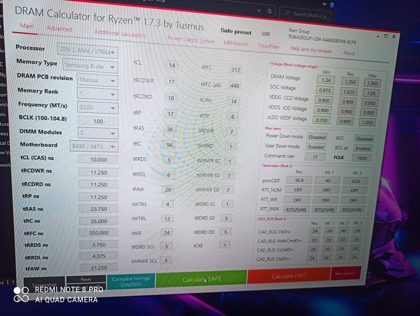Open the DRAM PCB revision dropdown
Viewport: 420px width, 316px height.
(x=98, y=80)
